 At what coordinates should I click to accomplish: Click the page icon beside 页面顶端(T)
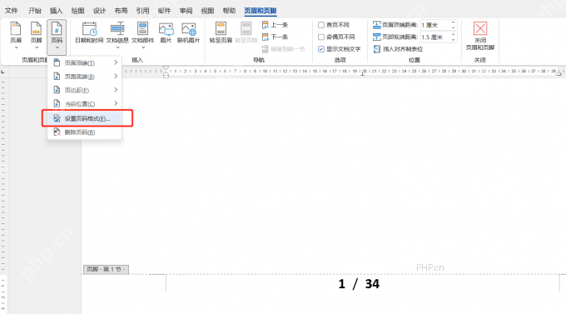pyautogui.click(x=57, y=62)
